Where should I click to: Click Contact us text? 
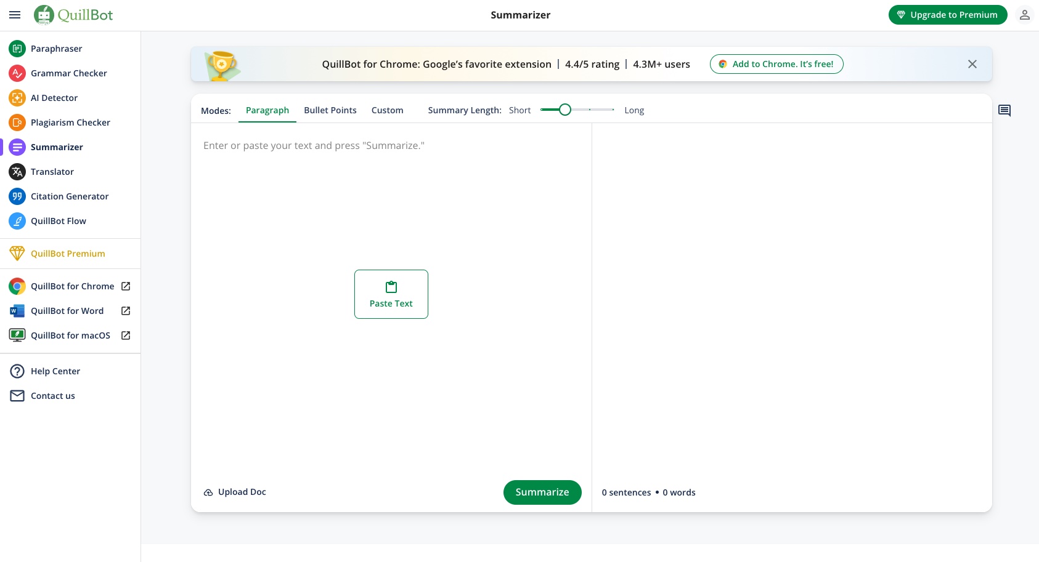[x=53, y=396]
